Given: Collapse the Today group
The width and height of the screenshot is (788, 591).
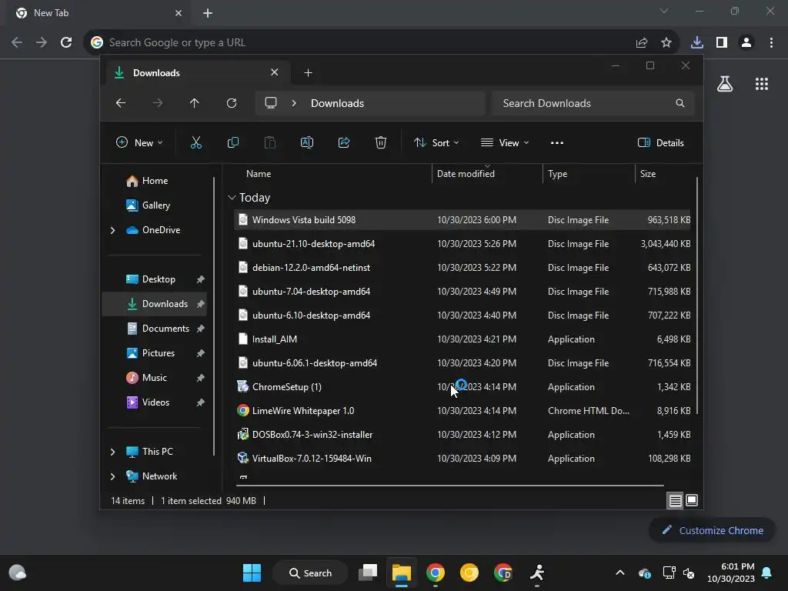Looking at the screenshot, I should click(232, 198).
